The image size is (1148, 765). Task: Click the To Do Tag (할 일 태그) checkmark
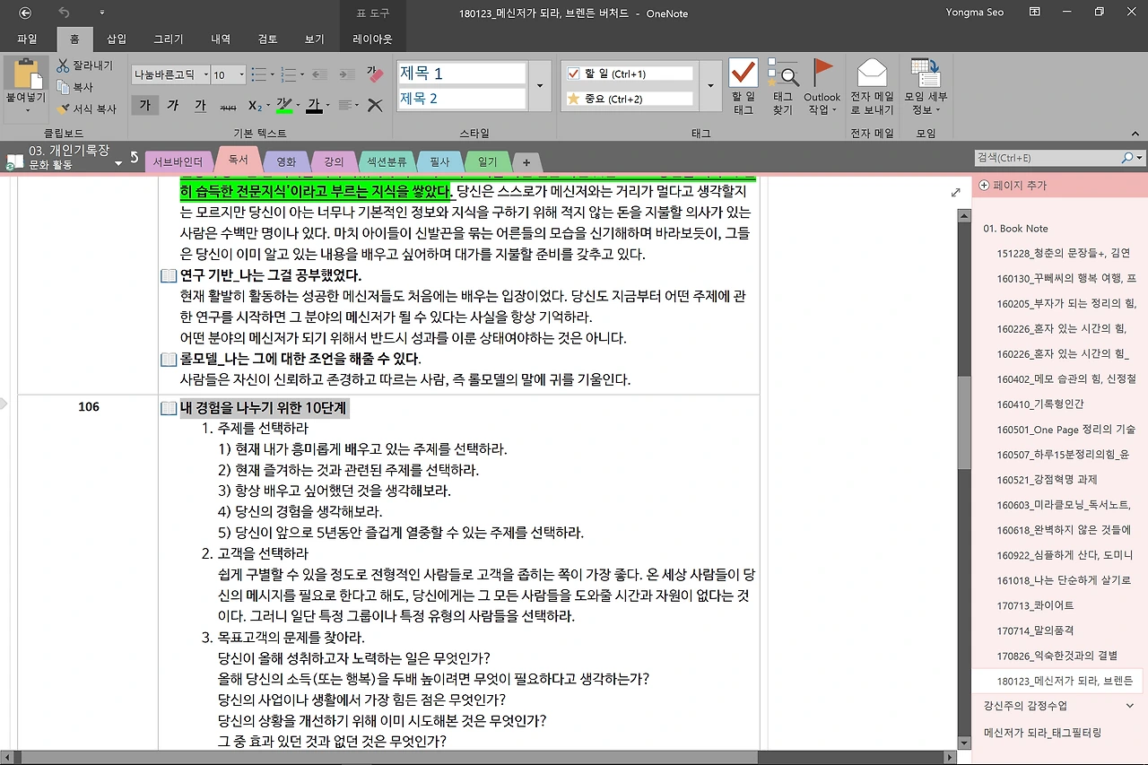744,87
